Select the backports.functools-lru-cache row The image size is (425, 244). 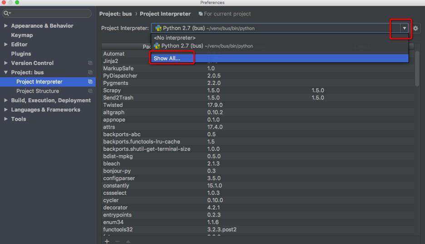point(258,141)
